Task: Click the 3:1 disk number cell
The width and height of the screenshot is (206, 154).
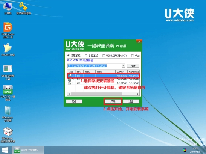Action: 78,83
